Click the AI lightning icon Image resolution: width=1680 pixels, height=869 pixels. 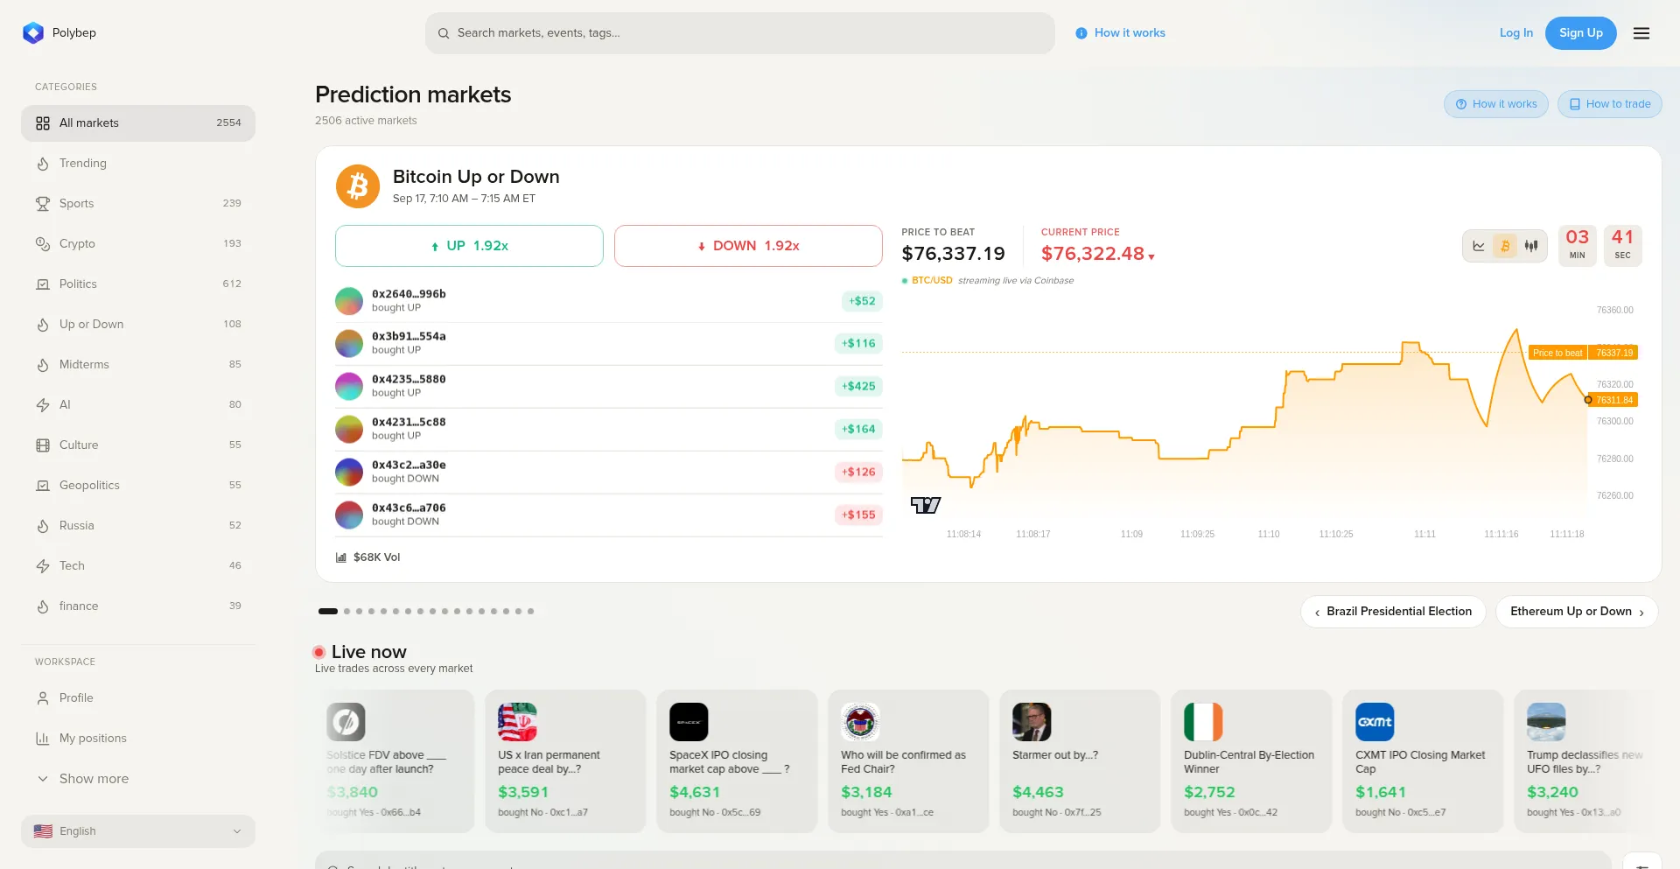[x=43, y=405]
